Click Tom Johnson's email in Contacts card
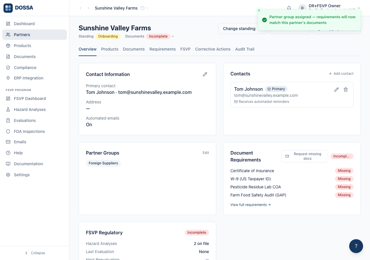The image size is (370, 260). point(266,95)
